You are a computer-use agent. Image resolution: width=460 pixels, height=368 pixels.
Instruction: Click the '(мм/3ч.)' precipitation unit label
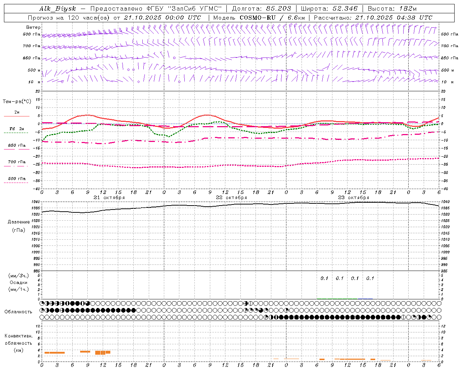[x=19, y=276]
